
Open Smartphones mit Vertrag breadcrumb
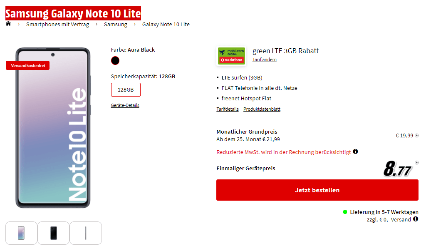pyautogui.click(x=57, y=25)
